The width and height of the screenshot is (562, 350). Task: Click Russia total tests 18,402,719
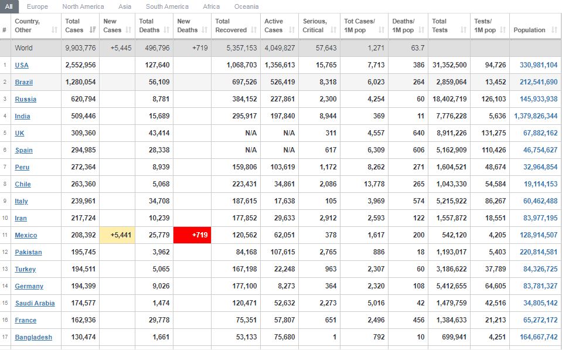[x=449, y=99]
